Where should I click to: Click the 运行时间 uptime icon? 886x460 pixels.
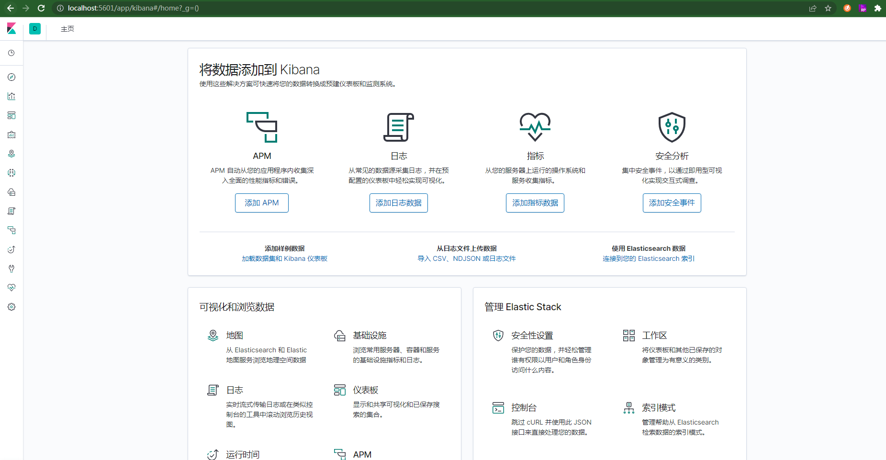coord(213,454)
